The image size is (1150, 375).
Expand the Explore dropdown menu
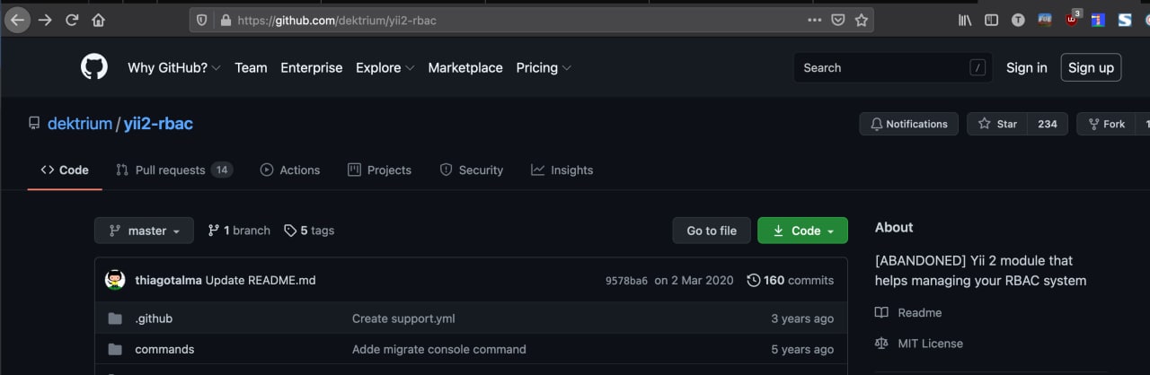(x=385, y=67)
